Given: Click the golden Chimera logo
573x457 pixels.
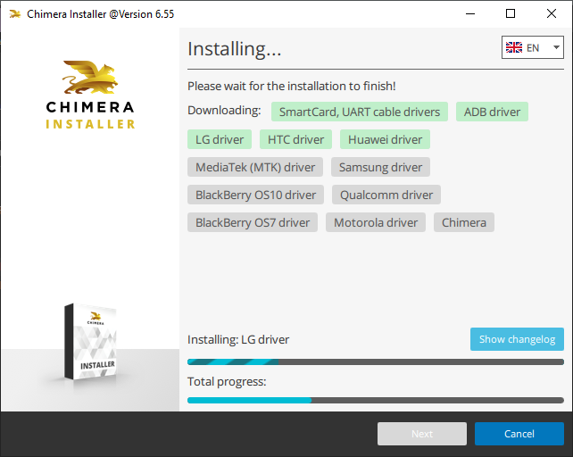Looking at the screenshot, I should click(90, 77).
